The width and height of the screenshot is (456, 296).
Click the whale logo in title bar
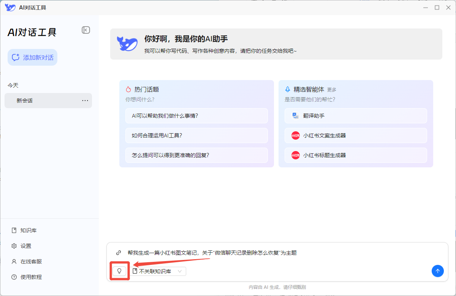pyautogui.click(x=10, y=8)
